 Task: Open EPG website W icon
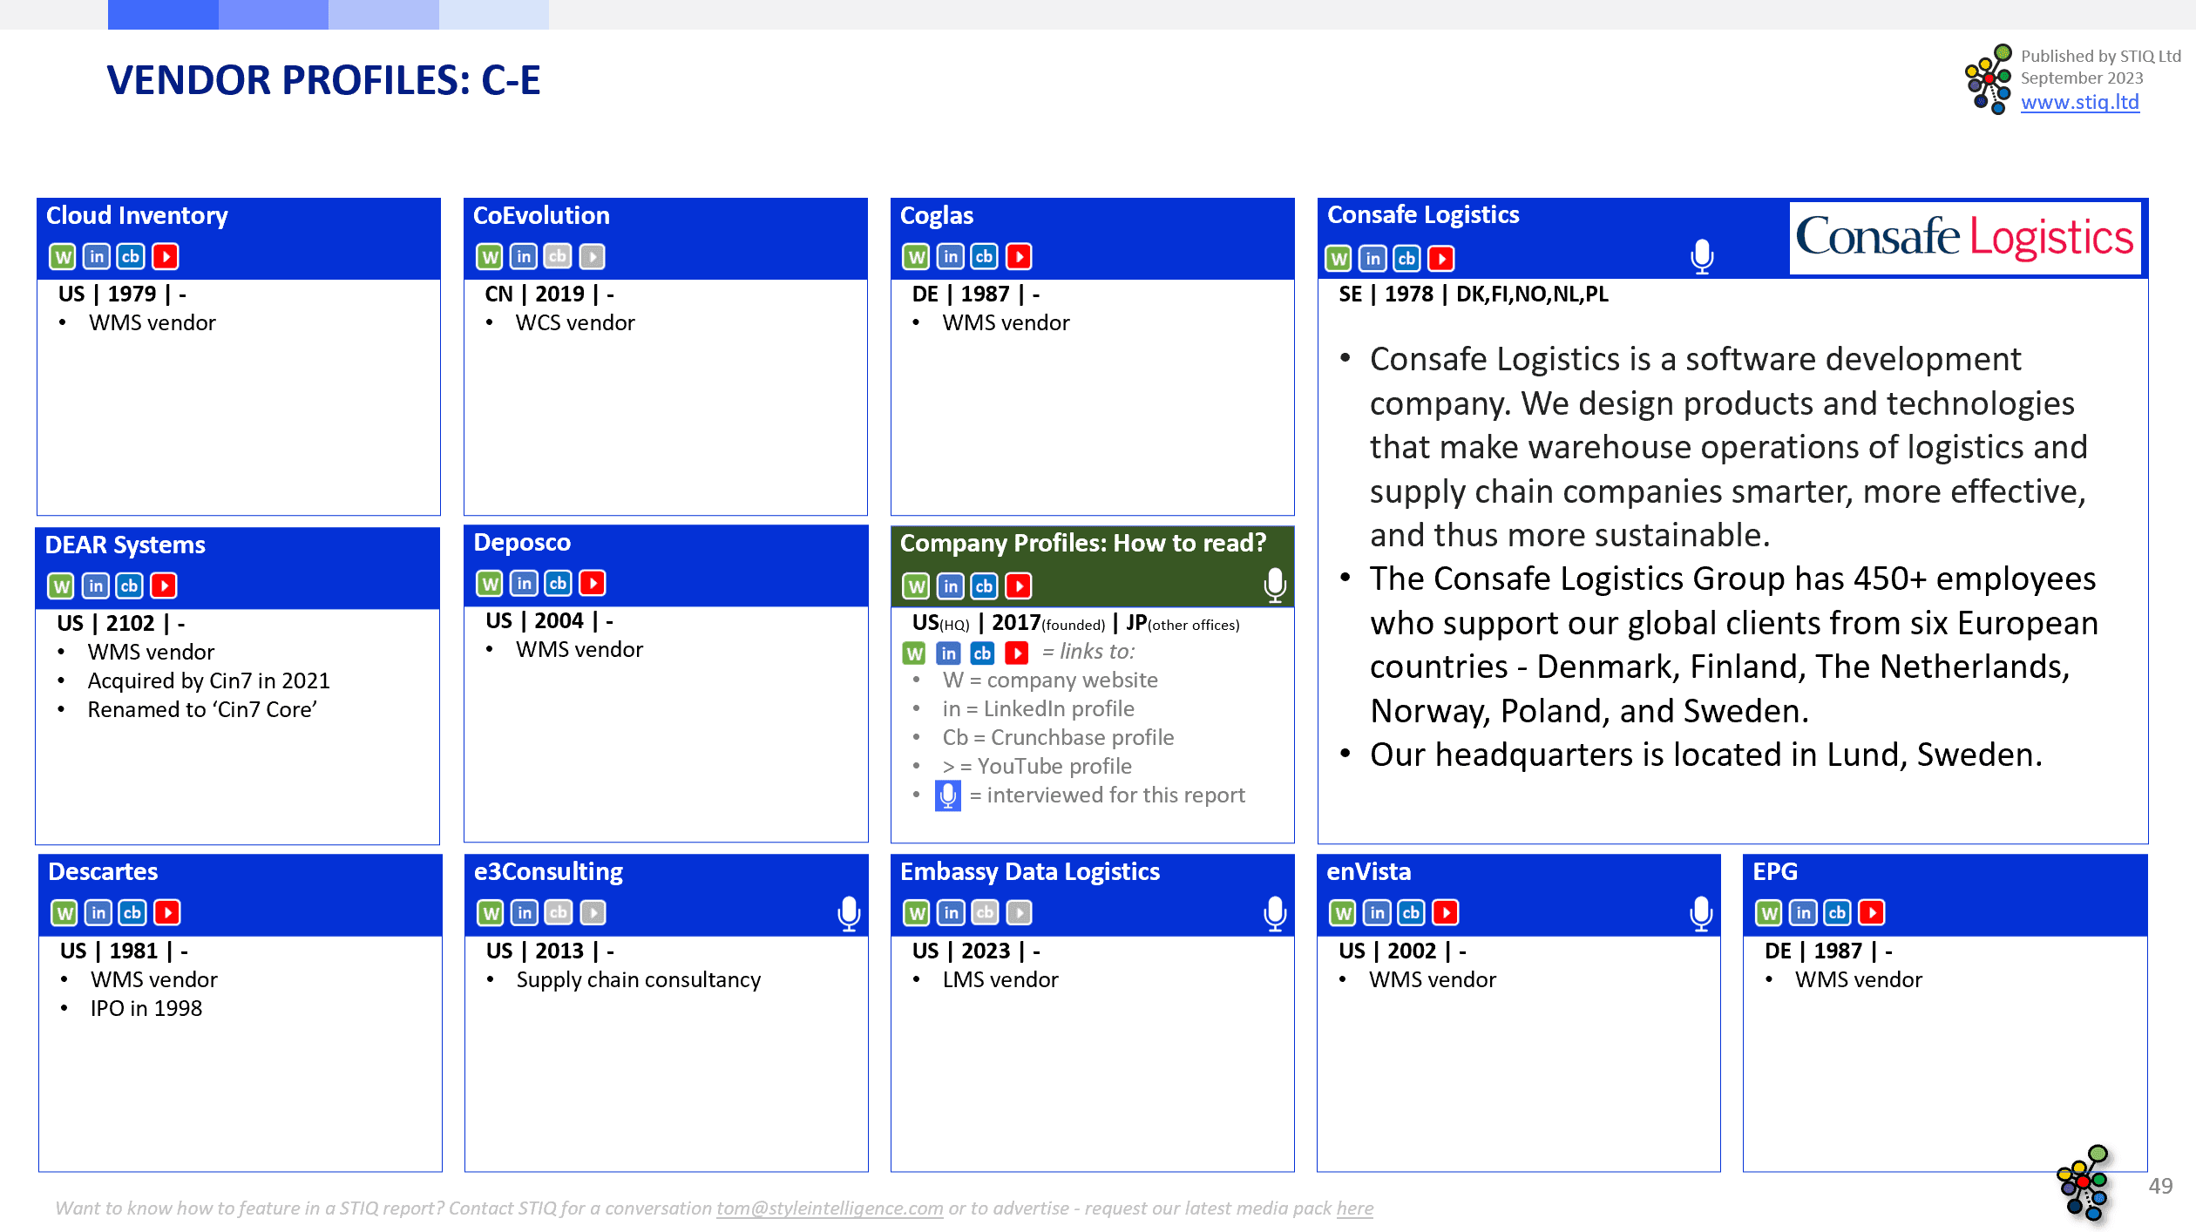(x=1768, y=913)
